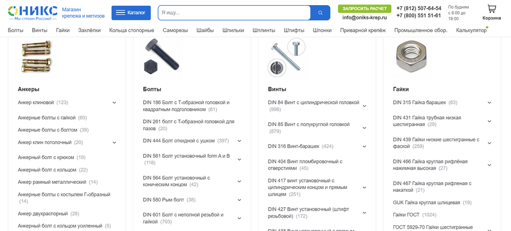Open the Калькулятор menu item

point(471,30)
